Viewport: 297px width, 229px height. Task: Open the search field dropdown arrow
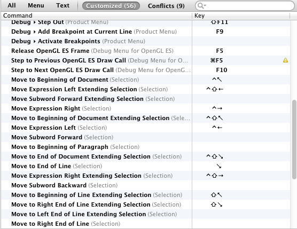tap(205, 6)
